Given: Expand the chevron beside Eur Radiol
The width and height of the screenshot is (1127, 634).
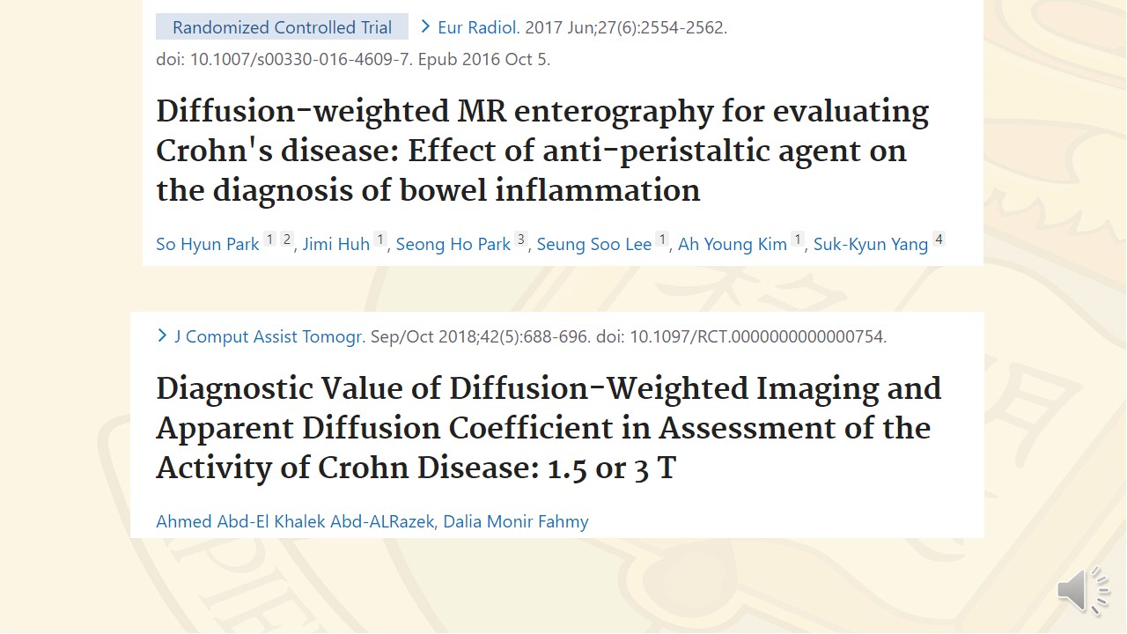Looking at the screenshot, I should pos(426,26).
